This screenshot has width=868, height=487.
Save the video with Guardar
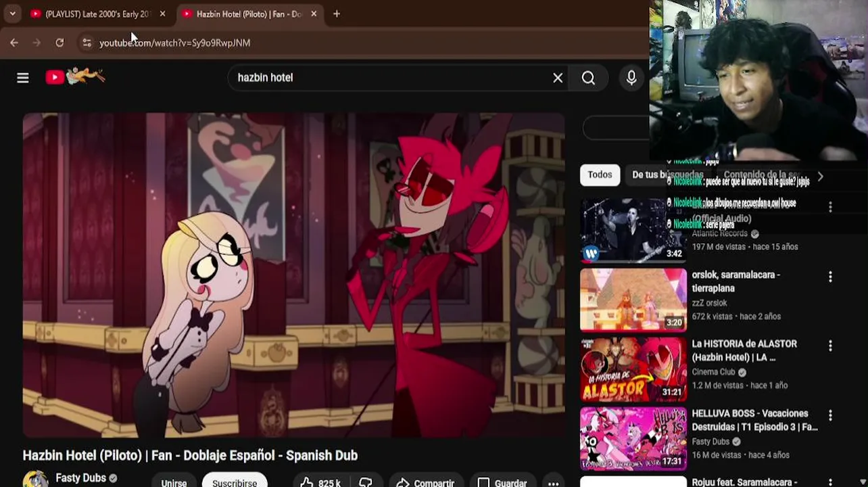click(x=502, y=482)
